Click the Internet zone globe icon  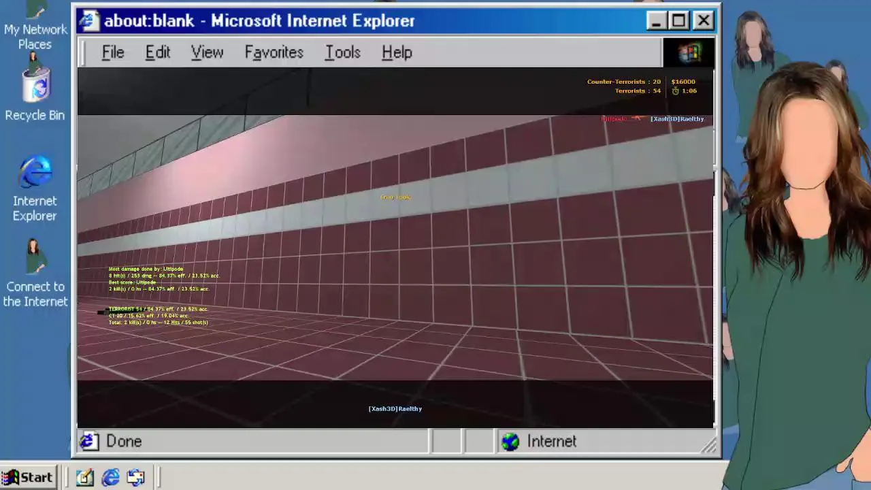pos(510,442)
